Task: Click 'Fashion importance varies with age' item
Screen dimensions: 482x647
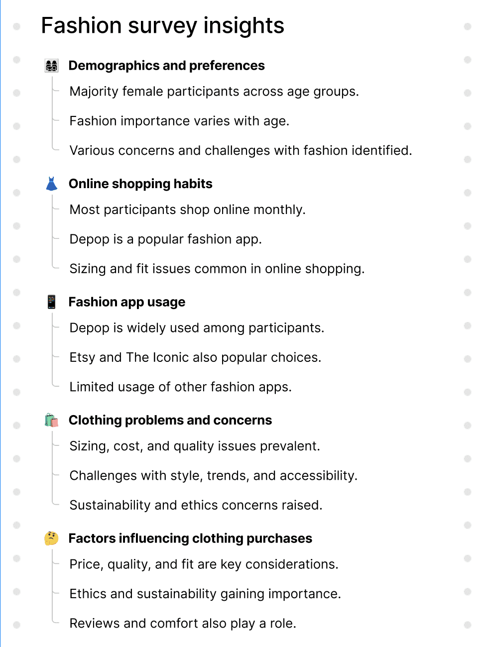Action: (179, 121)
